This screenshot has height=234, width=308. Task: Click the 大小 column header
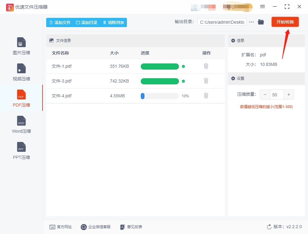coord(114,53)
